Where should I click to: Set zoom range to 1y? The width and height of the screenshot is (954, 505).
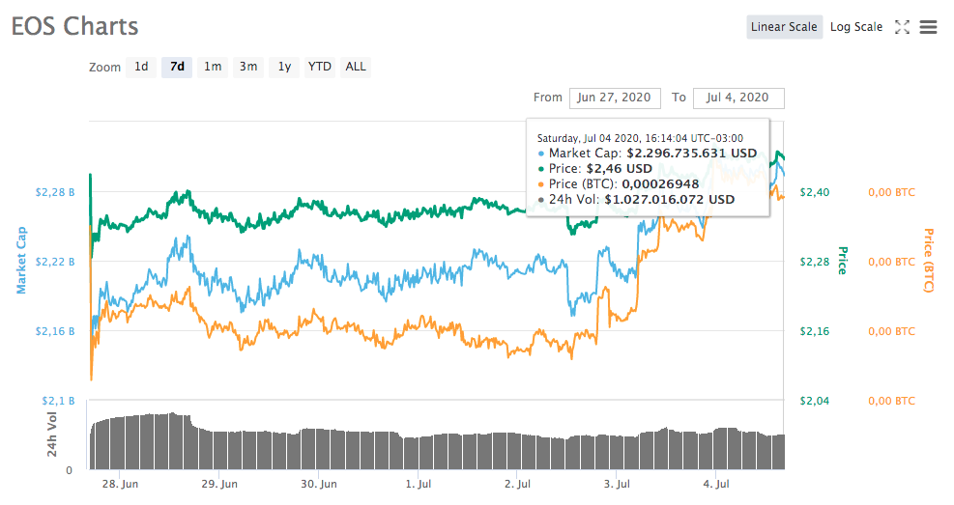[284, 67]
